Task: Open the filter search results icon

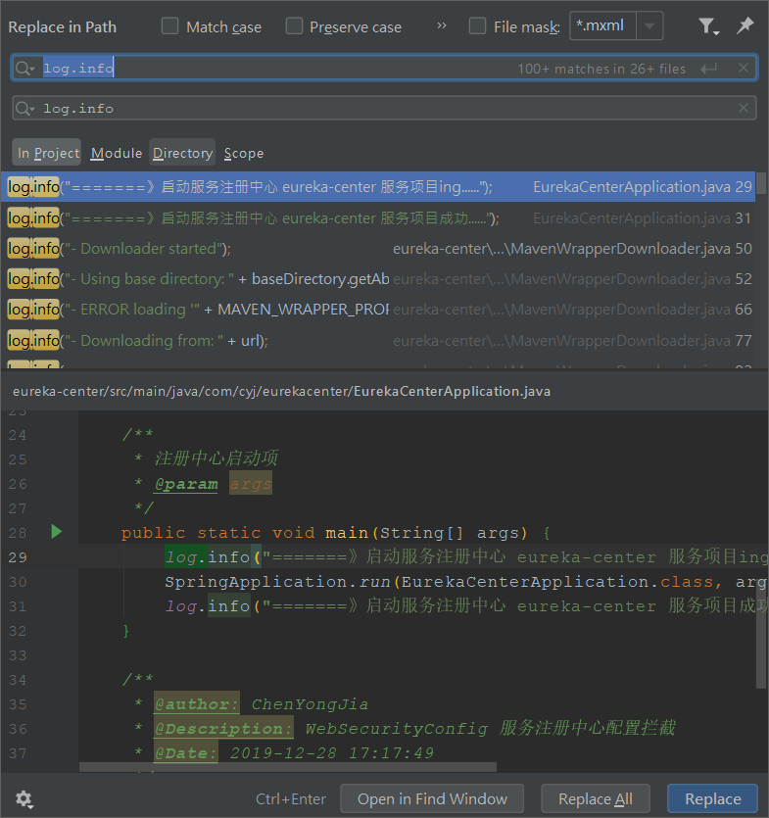Action: pos(708,25)
